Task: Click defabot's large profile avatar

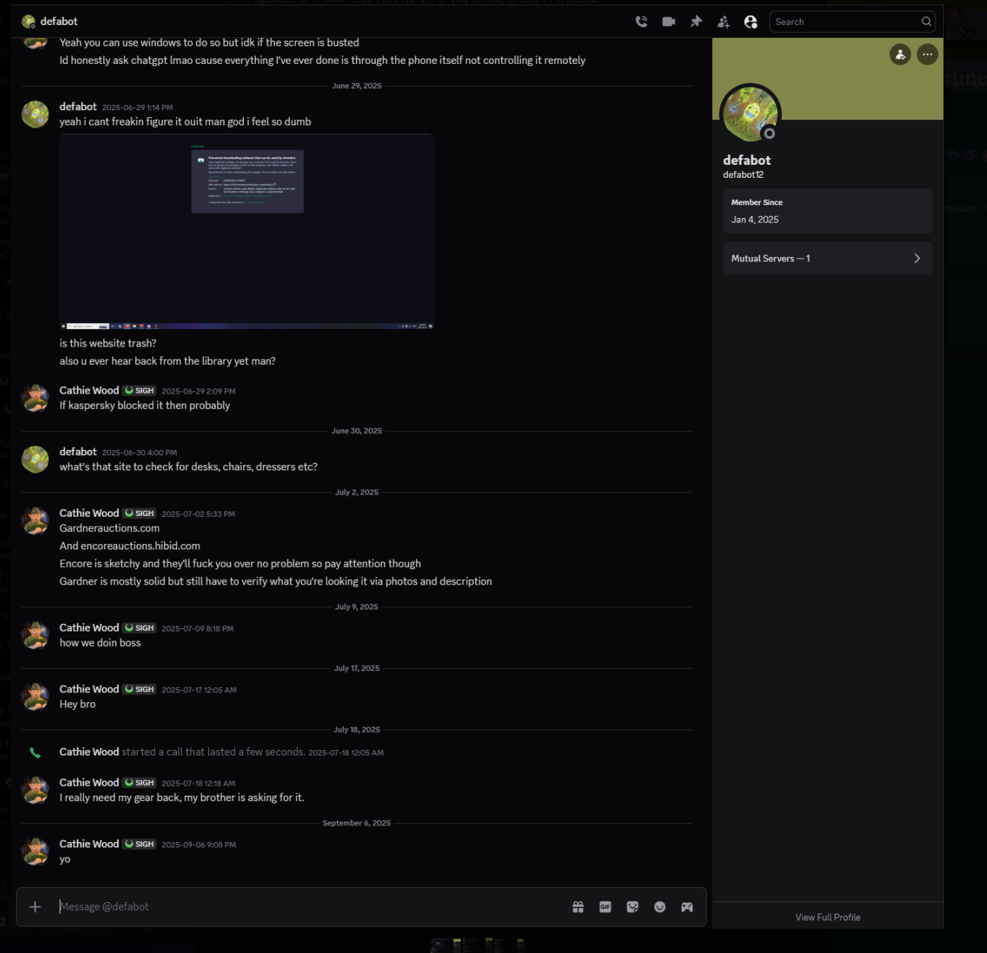Action: click(x=750, y=113)
